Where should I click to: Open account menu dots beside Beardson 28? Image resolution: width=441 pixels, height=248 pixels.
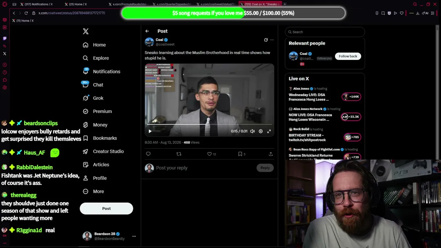[134, 236]
